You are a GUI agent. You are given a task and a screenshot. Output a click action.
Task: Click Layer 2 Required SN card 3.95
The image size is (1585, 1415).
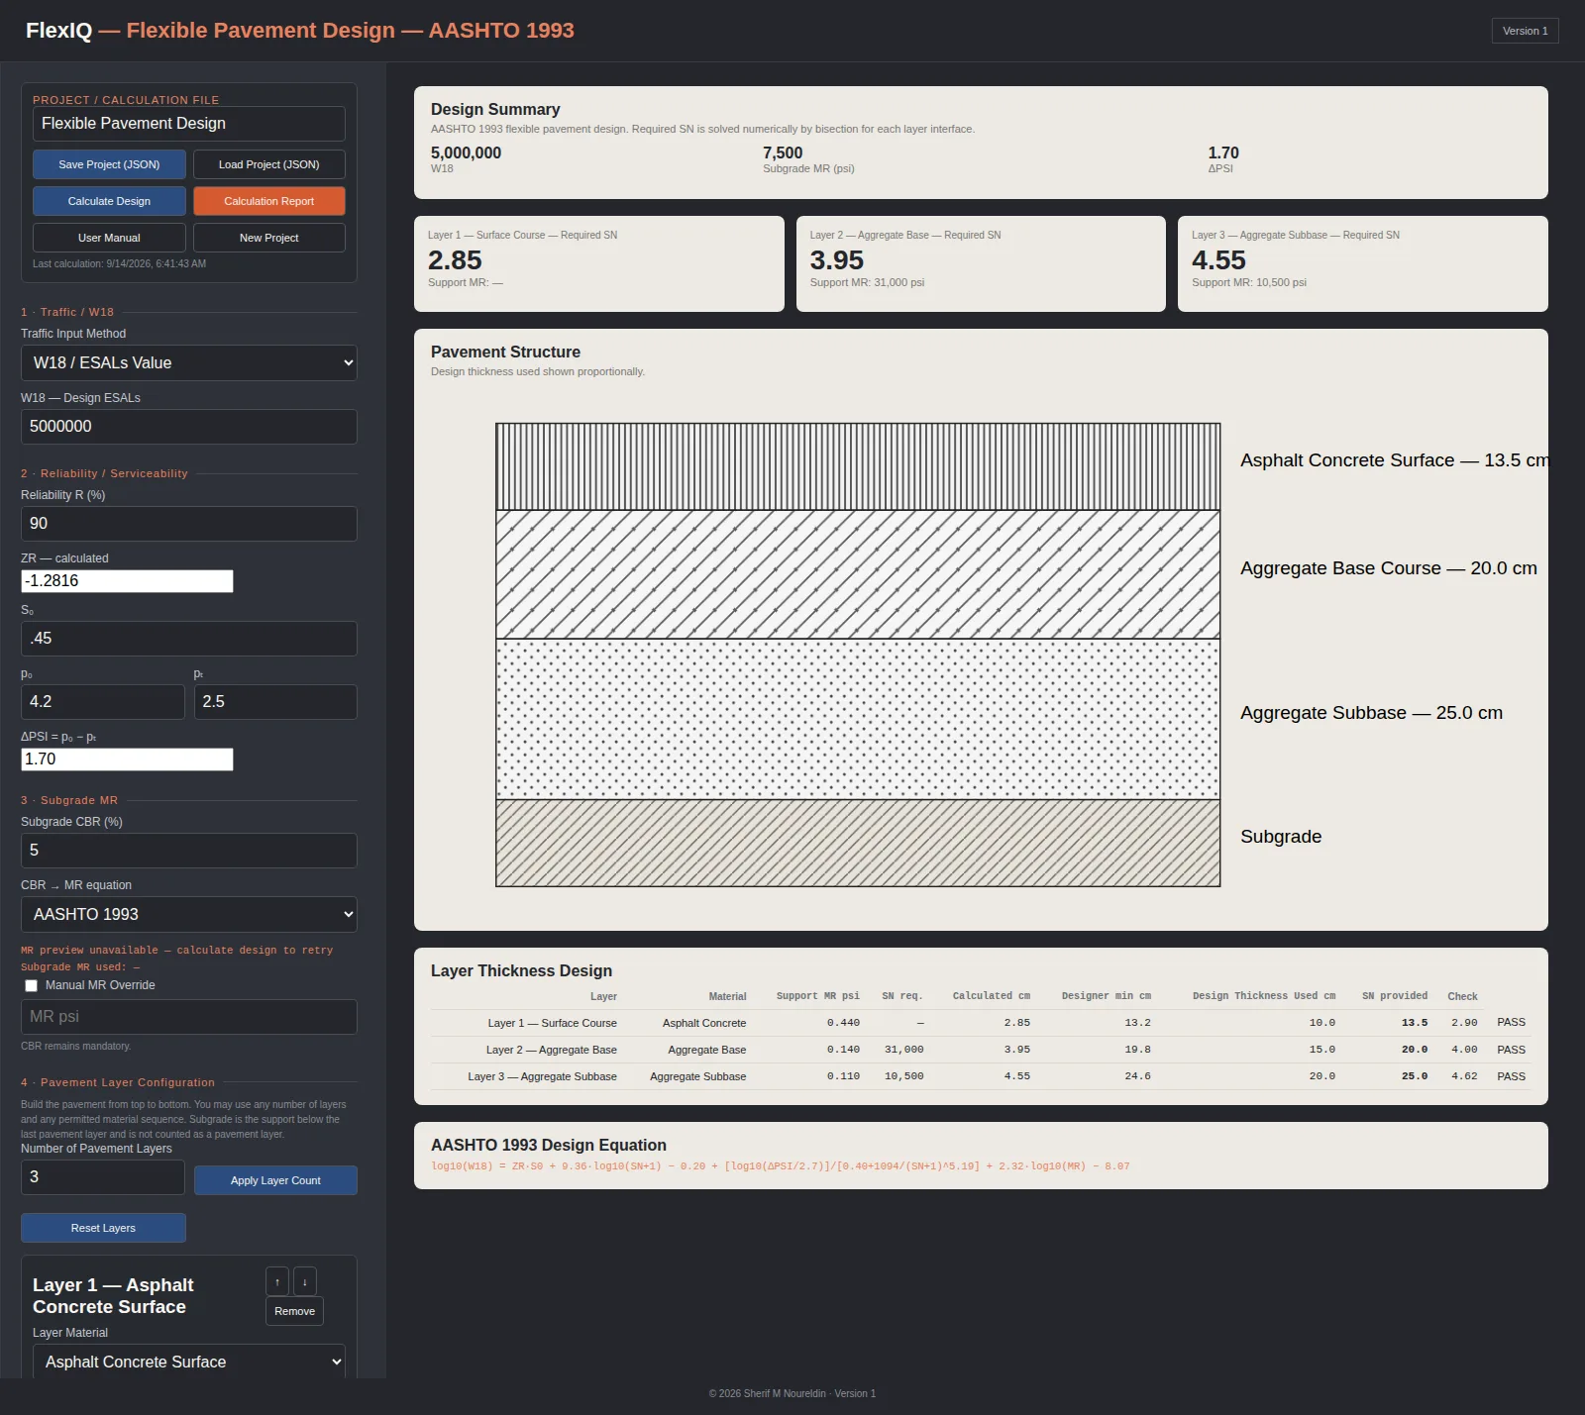coord(981,263)
